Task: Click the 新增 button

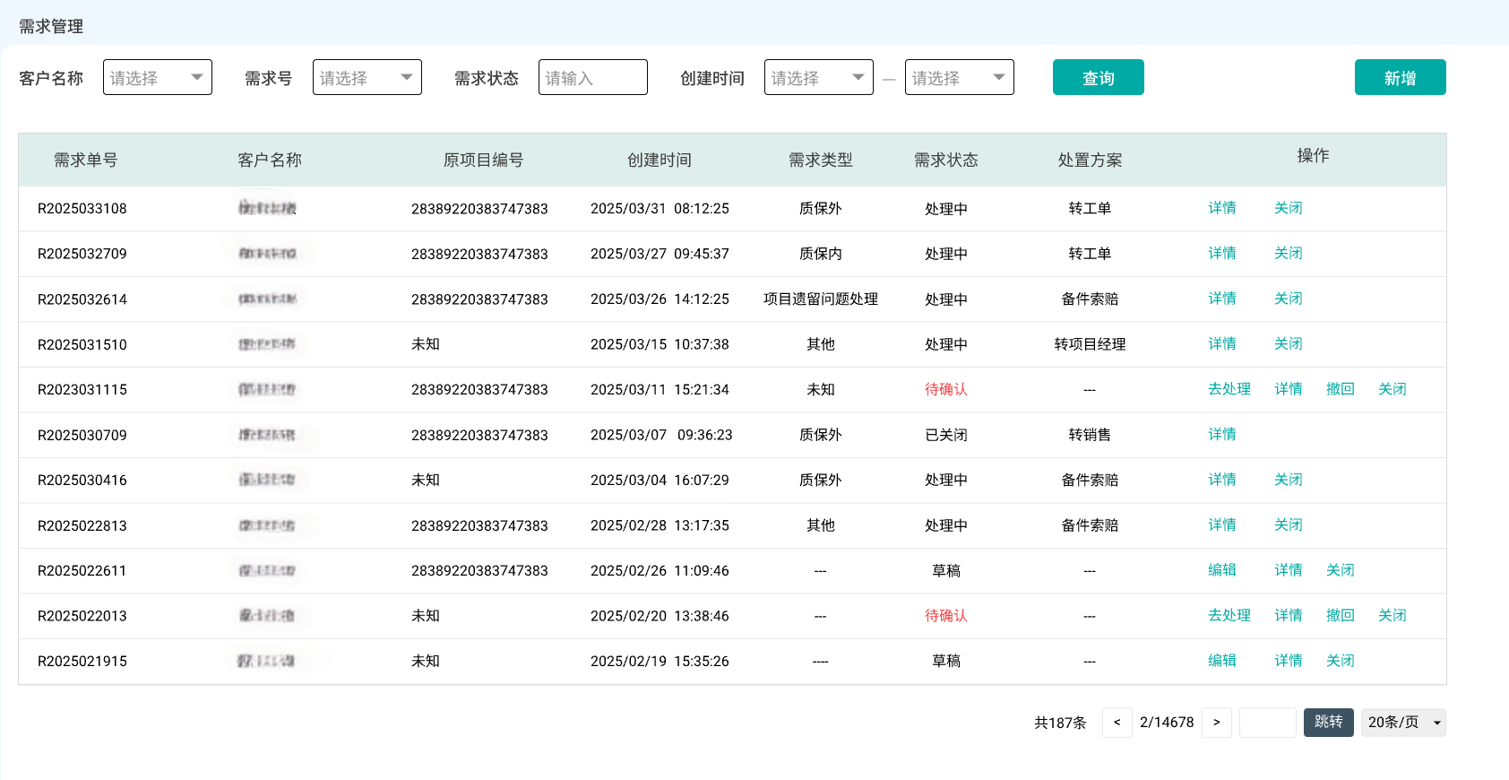Action: (x=1400, y=78)
